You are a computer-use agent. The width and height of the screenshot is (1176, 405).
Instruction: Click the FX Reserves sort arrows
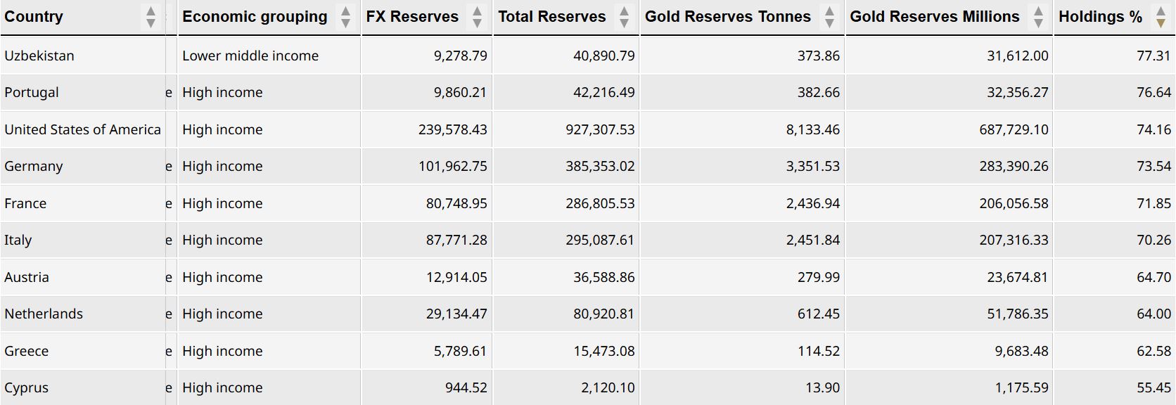[x=478, y=17]
